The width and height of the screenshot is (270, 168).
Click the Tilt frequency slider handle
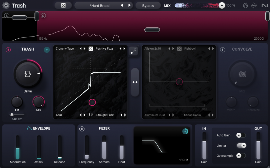pyautogui.click(x=12, y=114)
